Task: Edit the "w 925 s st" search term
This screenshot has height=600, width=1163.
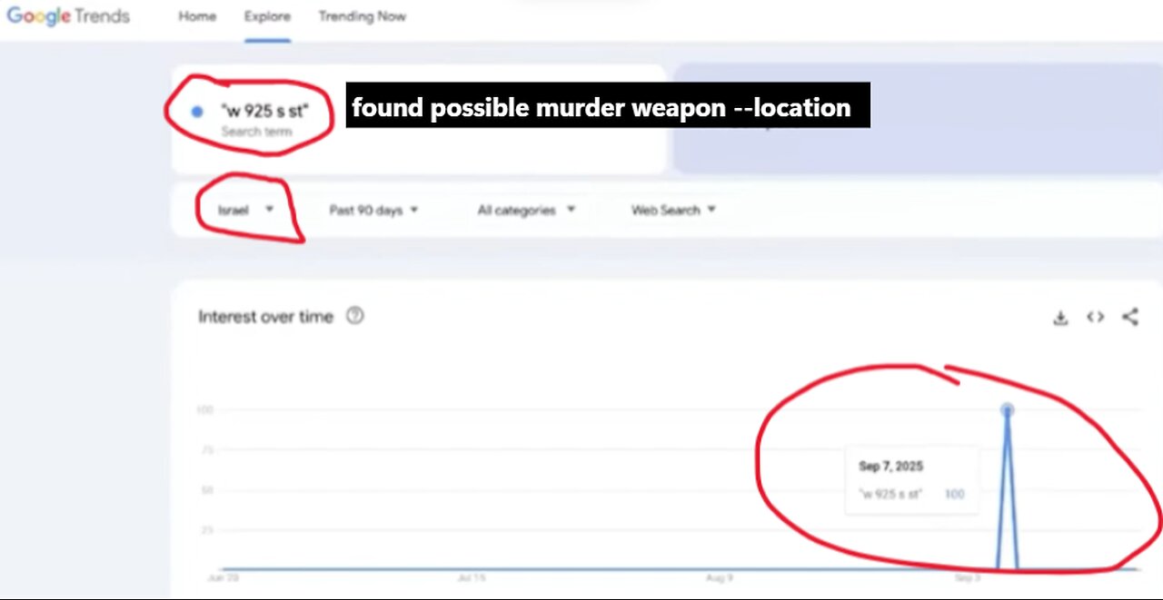Action: 264,111
